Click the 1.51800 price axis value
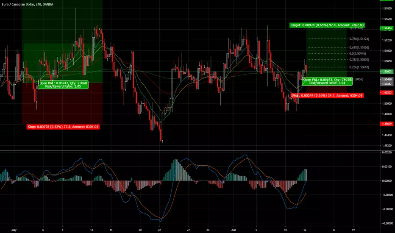The image size is (395, 233). pyautogui.click(x=387, y=8)
